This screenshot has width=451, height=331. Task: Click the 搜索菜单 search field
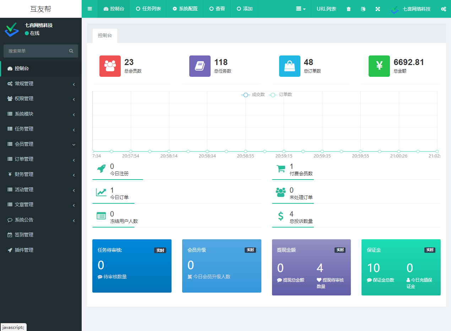coord(37,51)
